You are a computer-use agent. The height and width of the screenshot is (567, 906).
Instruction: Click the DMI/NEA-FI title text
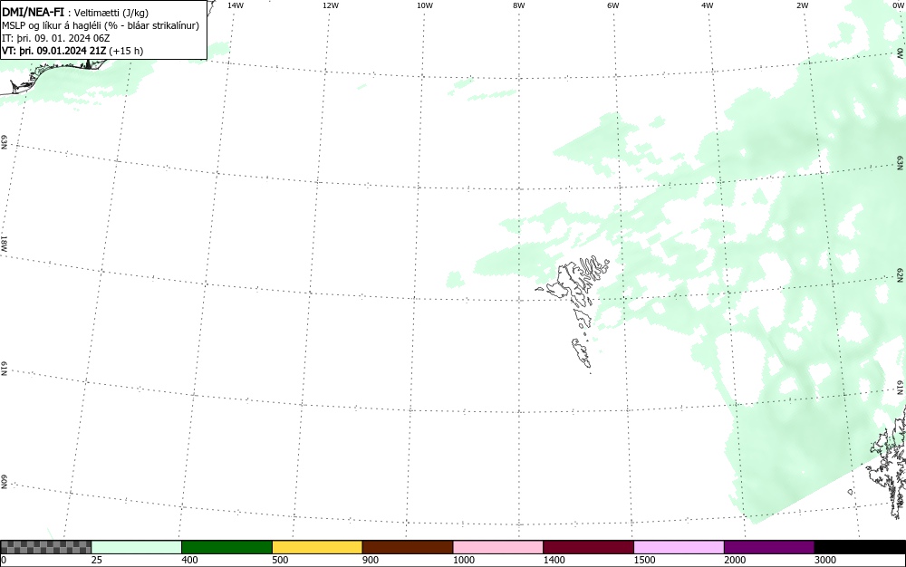[x=33, y=12]
